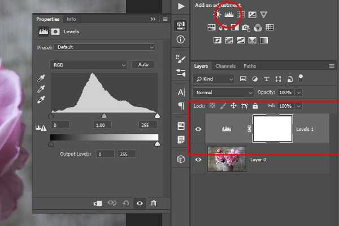Screen dimensions: 339x226
Task: Open the Fill slider dropdown arrow
Action: pos(299,106)
